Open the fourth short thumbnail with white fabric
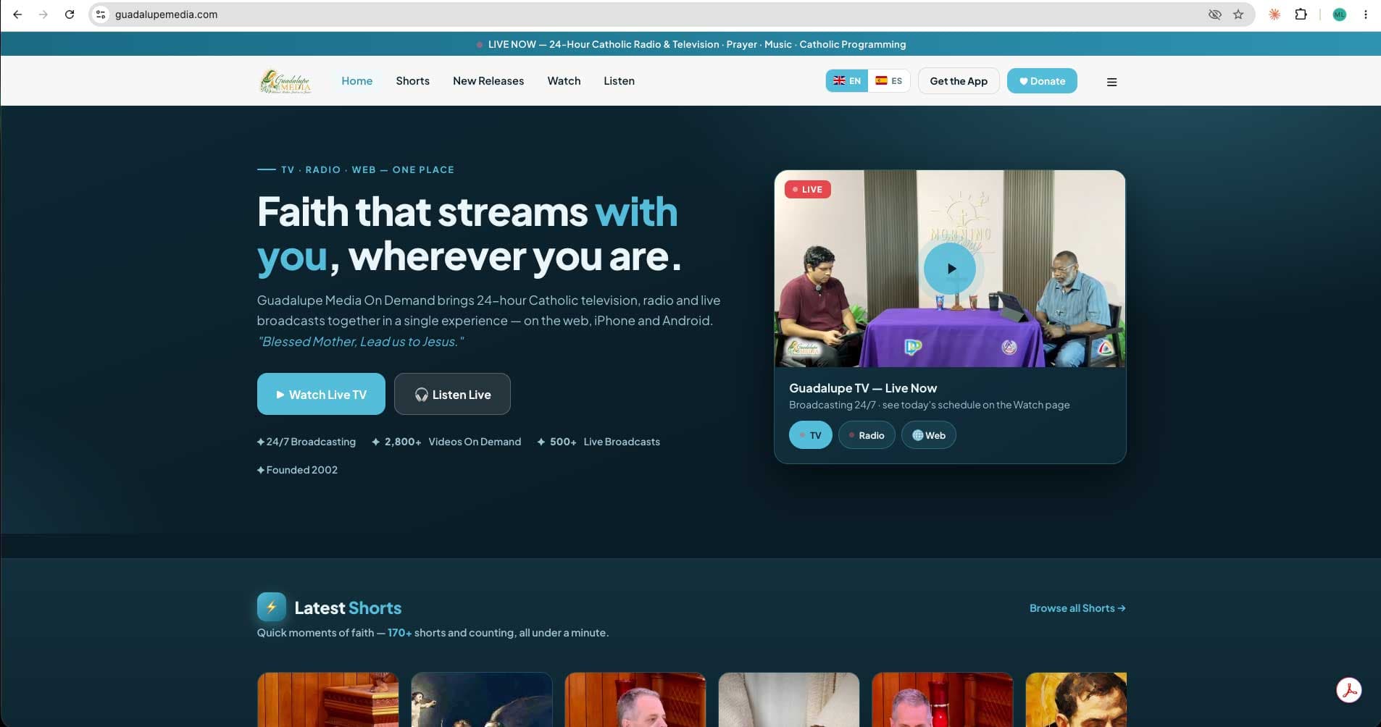 click(789, 699)
